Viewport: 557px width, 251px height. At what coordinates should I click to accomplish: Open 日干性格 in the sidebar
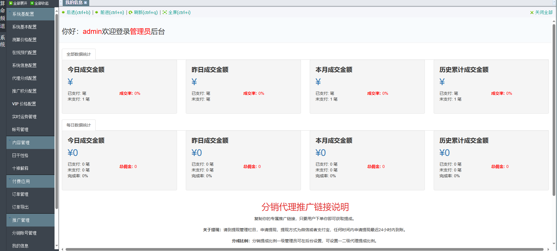(x=30, y=155)
